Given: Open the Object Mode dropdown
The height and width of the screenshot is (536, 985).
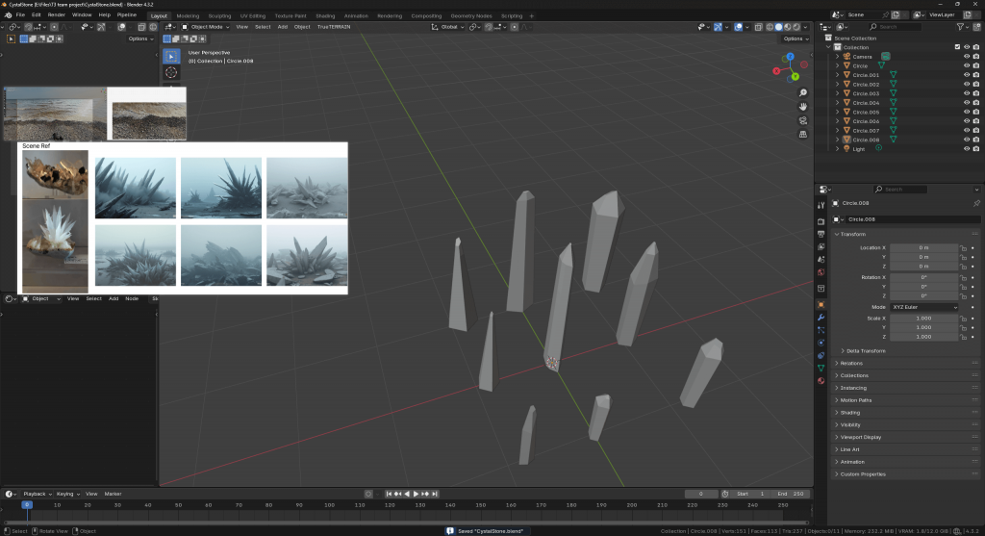Looking at the screenshot, I should click(206, 27).
